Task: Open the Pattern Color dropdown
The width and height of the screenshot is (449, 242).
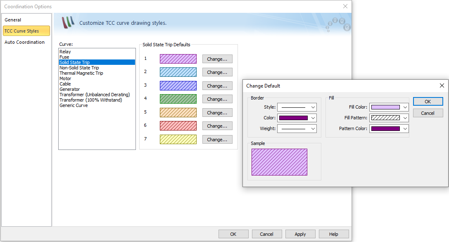Action: [x=389, y=128]
